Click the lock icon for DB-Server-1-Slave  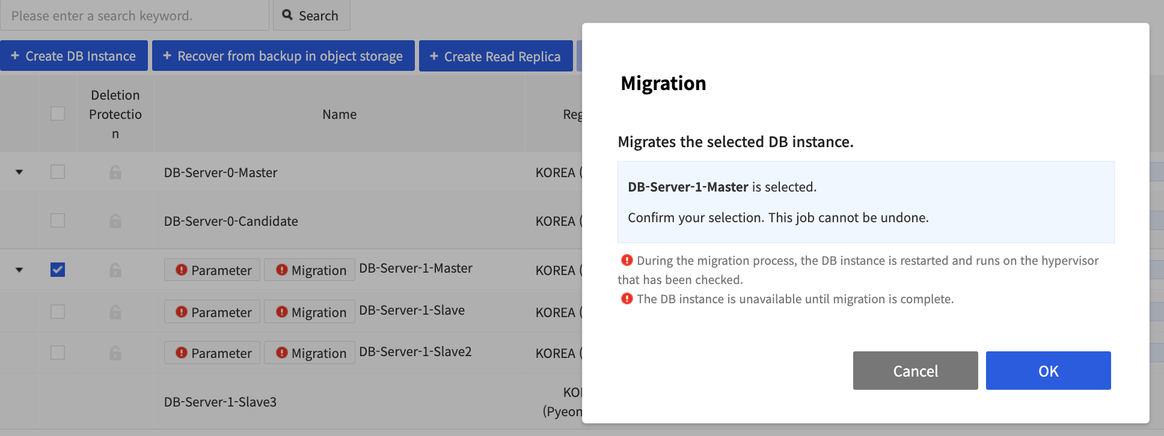click(115, 312)
